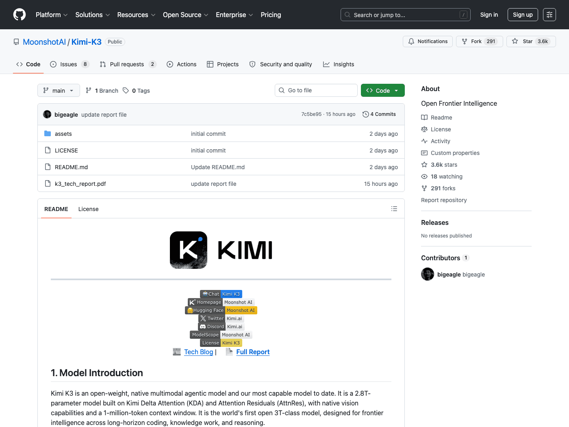Open the Platform menu
The width and height of the screenshot is (569, 427).
pos(52,15)
